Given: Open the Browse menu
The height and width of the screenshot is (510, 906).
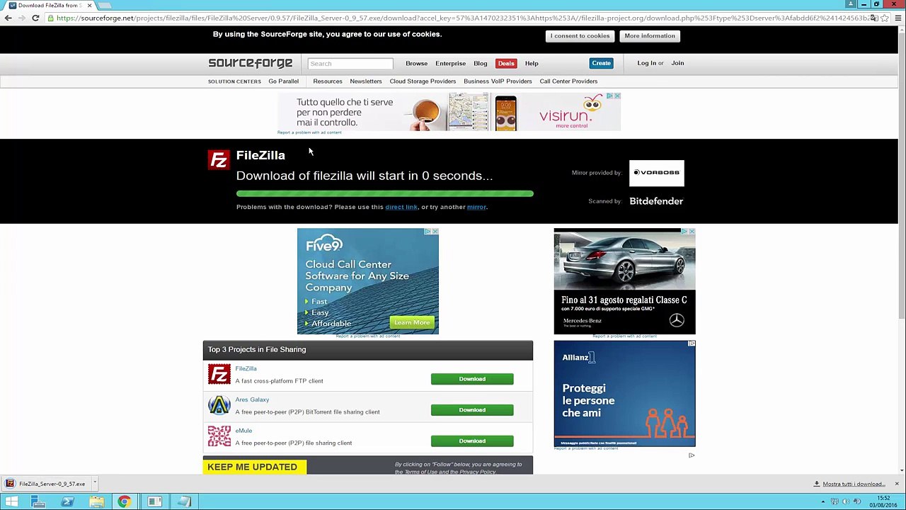Looking at the screenshot, I should tap(416, 63).
